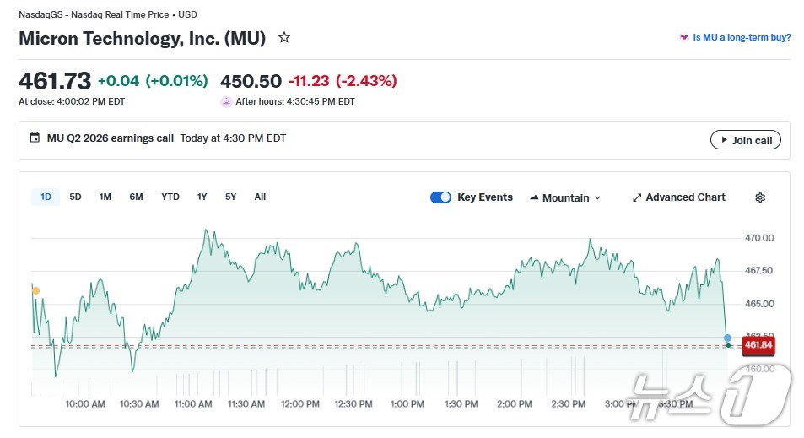Expand the Mountain chart style dropdown
Viewport: 804px width, 438px height.
tap(598, 197)
